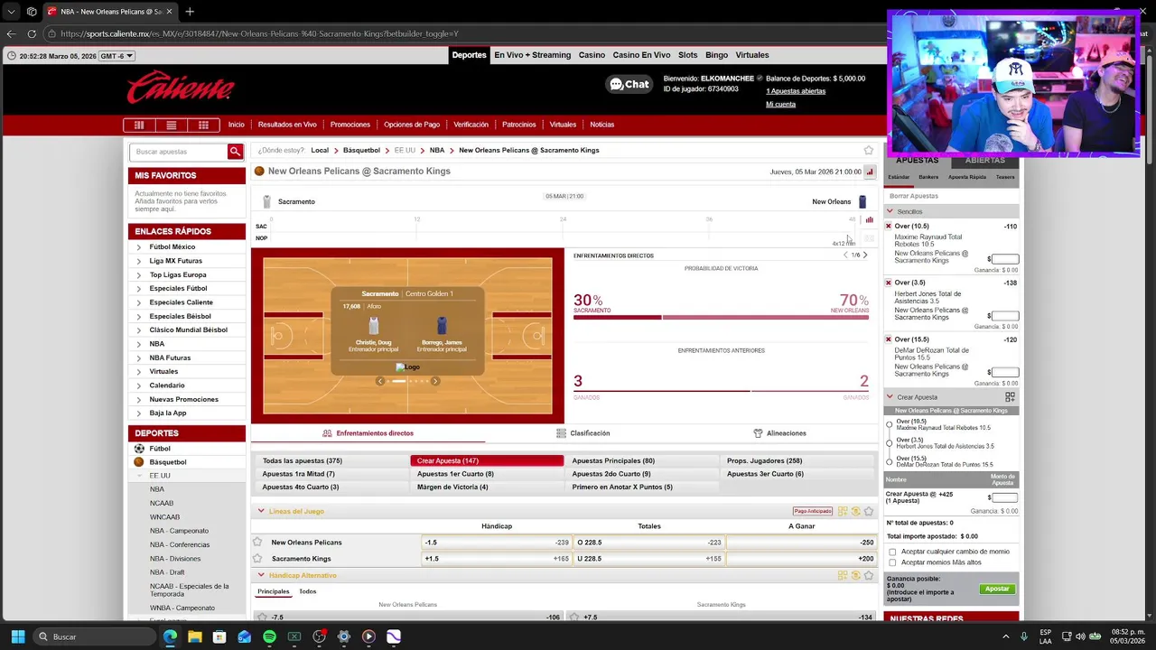Viewport: 1156px width, 650px height.
Task: Open the GMT -6 timezone dropdown
Action: 117,56
